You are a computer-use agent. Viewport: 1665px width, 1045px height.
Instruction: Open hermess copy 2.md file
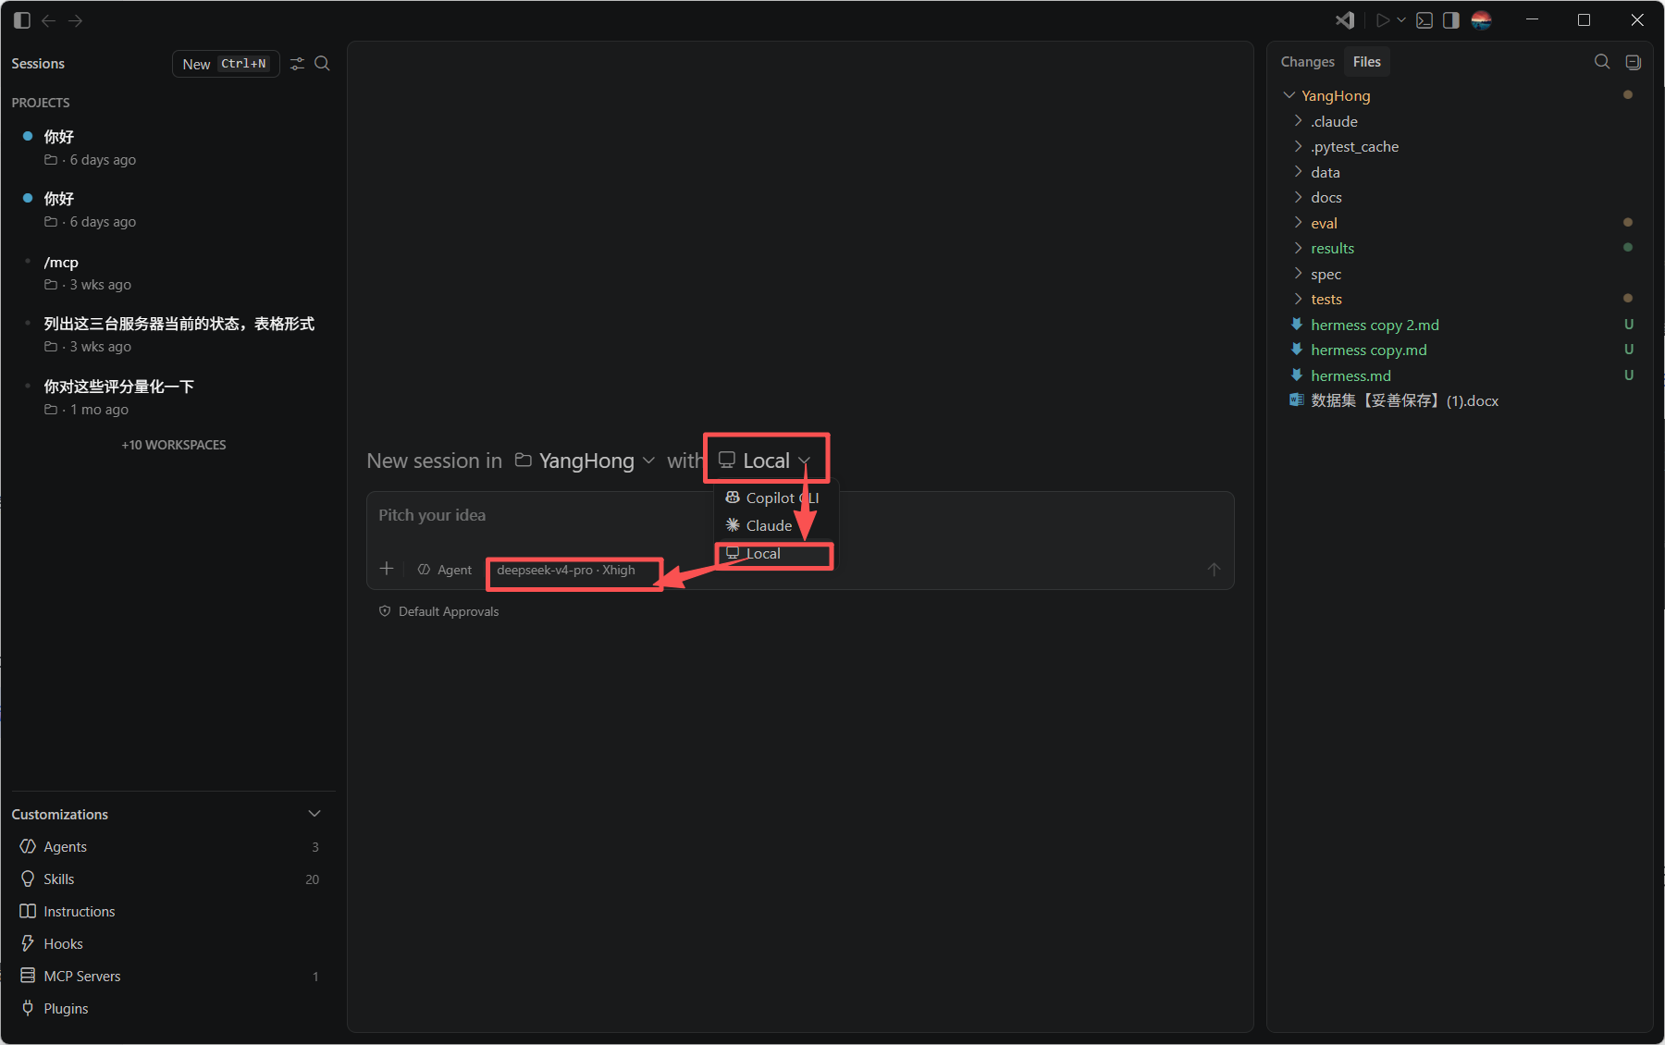tap(1375, 325)
